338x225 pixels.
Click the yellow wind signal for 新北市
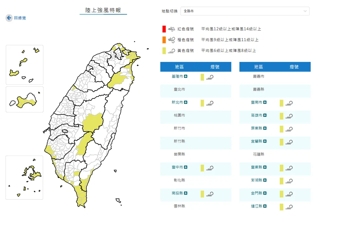click(207, 103)
